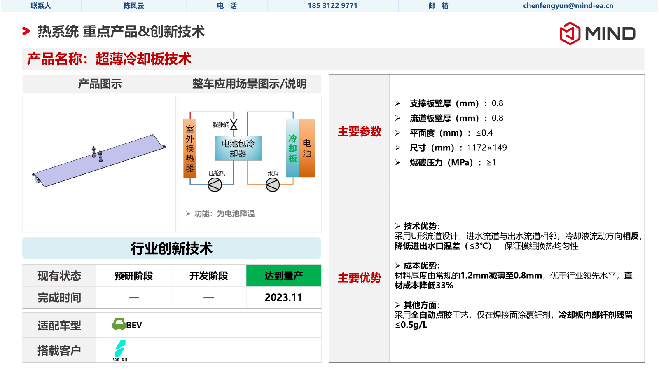Click the red chevron before the title
Viewport: 659px width, 370px height.
(x=26, y=31)
